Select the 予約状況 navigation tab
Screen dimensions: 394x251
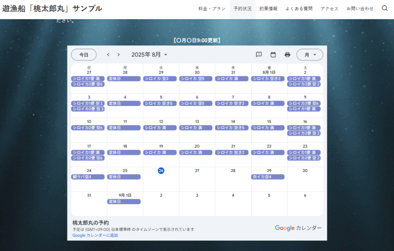pos(242,9)
